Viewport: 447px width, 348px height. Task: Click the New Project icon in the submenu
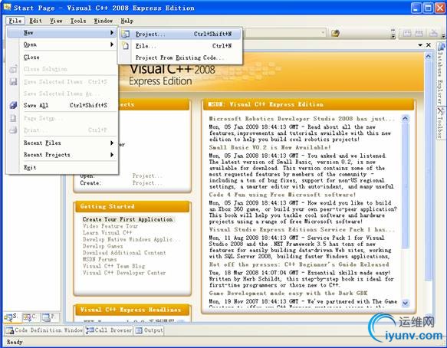click(126, 34)
